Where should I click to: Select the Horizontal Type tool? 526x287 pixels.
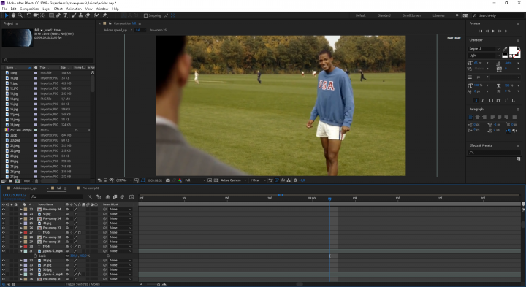point(66,15)
